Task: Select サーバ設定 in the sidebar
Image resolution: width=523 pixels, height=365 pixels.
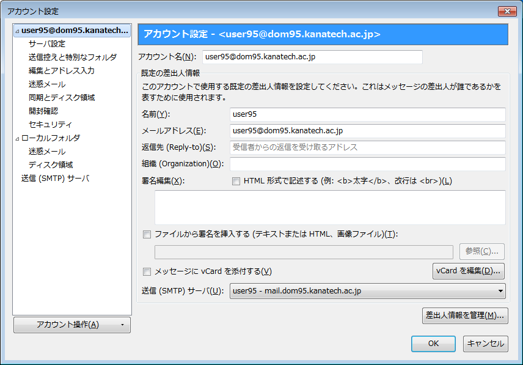Action: [x=46, y=43]
